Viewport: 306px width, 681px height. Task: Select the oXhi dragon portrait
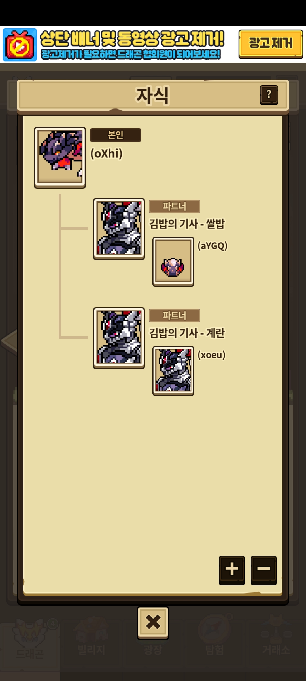pos(60,157)
